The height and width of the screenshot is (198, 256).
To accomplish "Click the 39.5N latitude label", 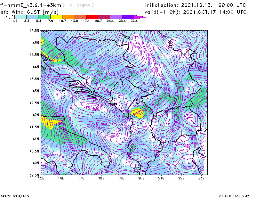I will [x=34, y=175].
